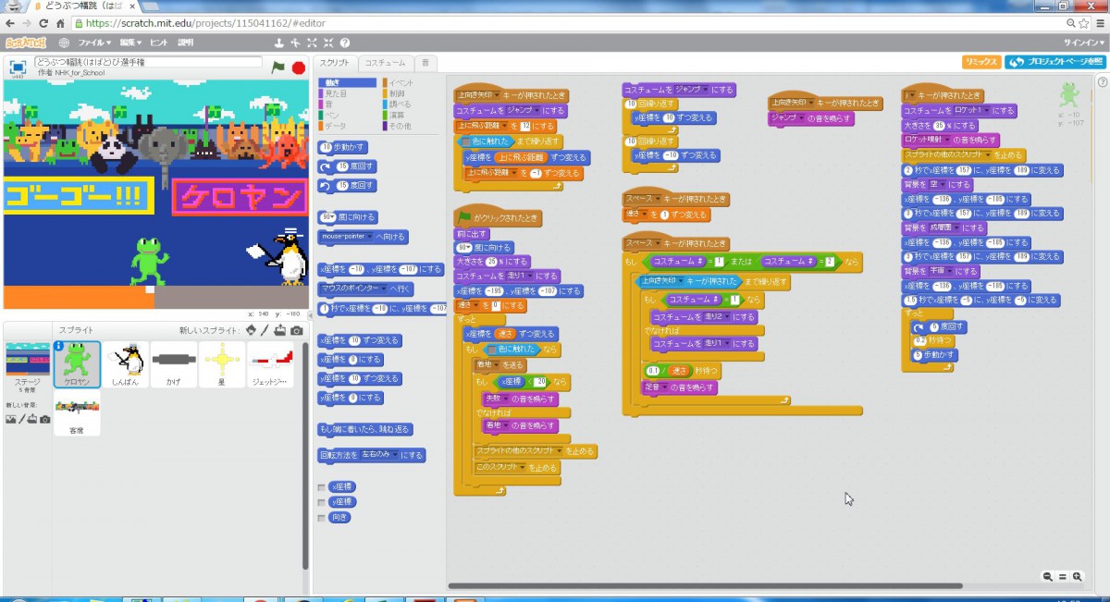Image resolution: width=1110 pixels, height=602 pixels.
Task: Click horizontal scrollbar of scripts area
Action: tap(705, 585)
